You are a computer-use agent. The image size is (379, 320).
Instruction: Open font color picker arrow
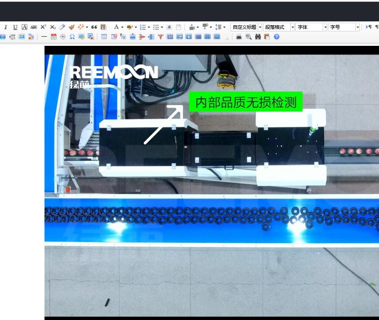(122, 27)
